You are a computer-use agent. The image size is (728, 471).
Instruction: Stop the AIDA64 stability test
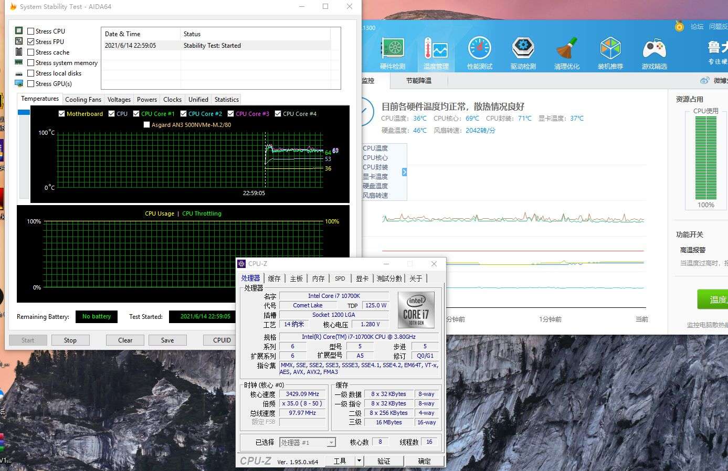[70, 340]
